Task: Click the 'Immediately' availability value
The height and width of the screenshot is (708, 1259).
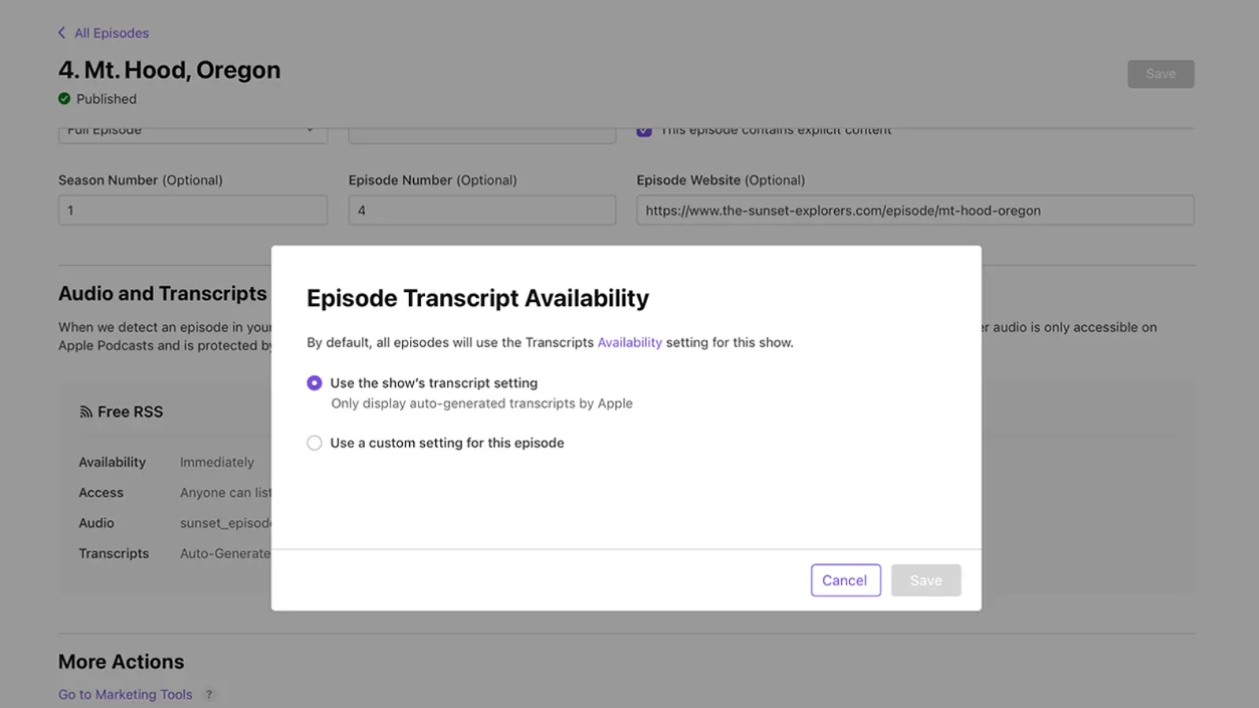Action: pos(217,463)
